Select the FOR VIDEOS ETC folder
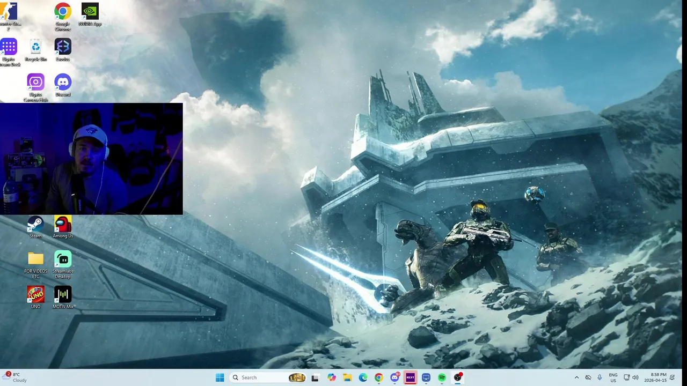Image resolution: width=687 pixels, height=386 pixels. point(35,265)
